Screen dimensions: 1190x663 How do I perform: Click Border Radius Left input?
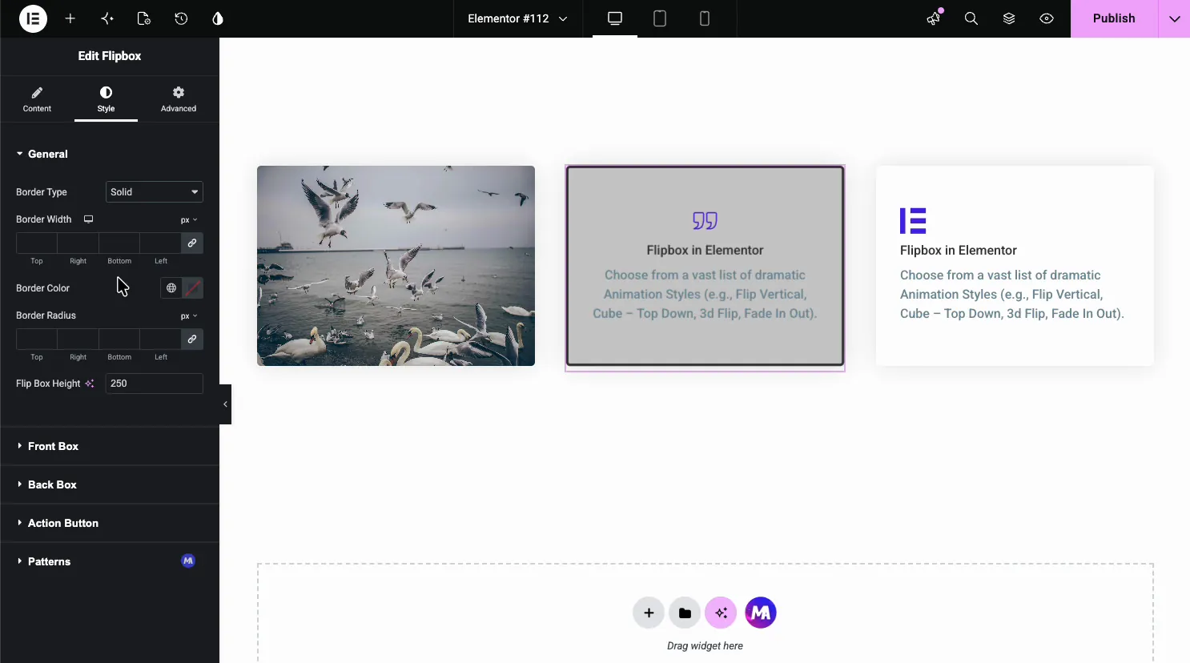pos(160,340)
